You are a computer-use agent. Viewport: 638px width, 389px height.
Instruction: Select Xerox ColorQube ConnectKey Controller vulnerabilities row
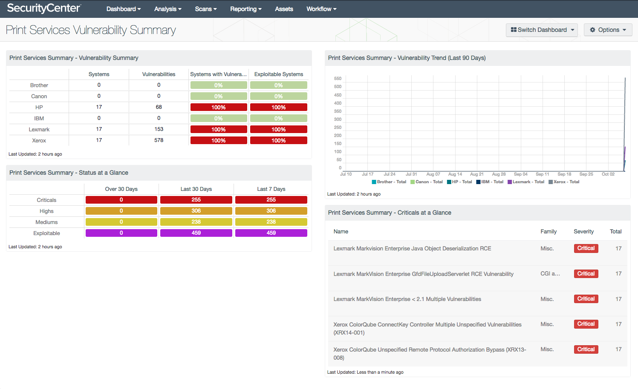pyautogui.click(x=478, y=329)
